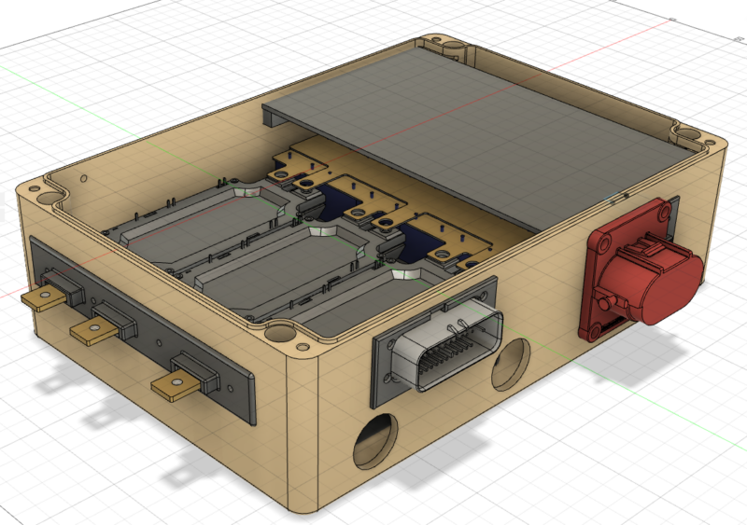Screen dimensions: 747x525
Task: Select the round hole below the gray connector's left side
Action: tap(376, 438)
